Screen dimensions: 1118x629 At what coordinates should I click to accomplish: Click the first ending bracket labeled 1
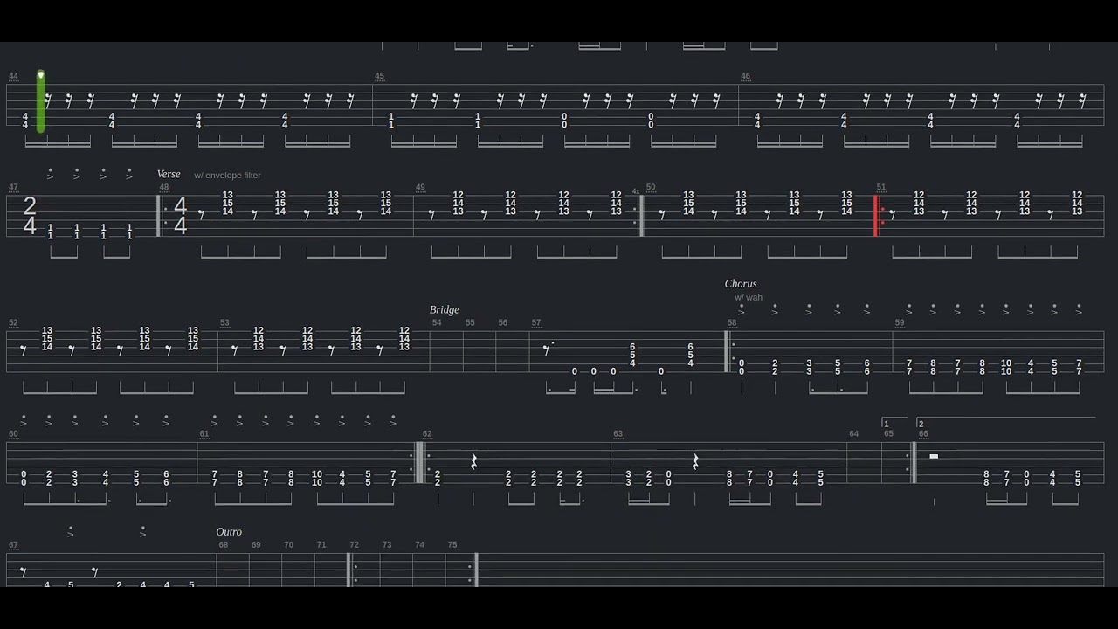click(x=894, y=423)
